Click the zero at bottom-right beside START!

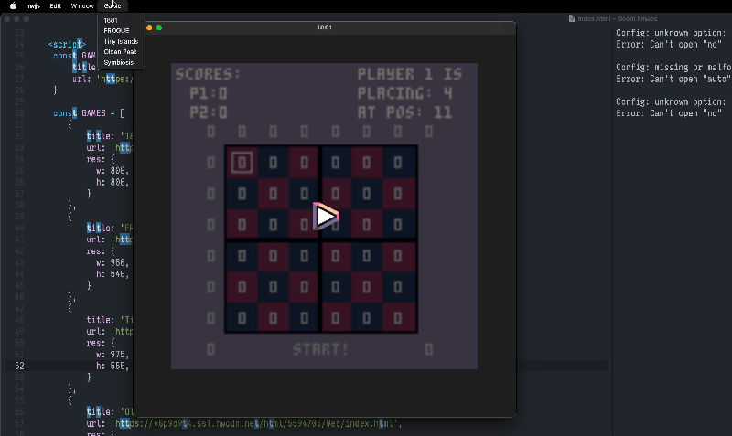point(429,349)
